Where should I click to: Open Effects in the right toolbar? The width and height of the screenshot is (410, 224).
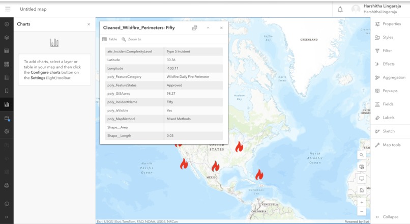point(385,64)
